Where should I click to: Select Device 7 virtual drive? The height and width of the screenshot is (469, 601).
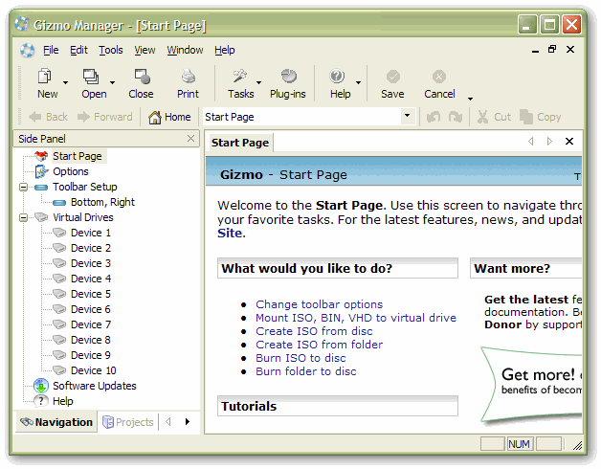[91, 324]
